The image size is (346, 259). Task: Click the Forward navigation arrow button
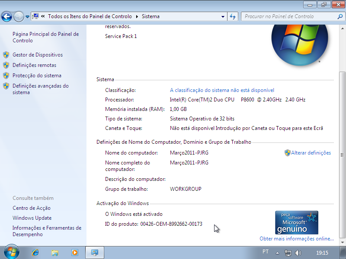click(19, 16)
